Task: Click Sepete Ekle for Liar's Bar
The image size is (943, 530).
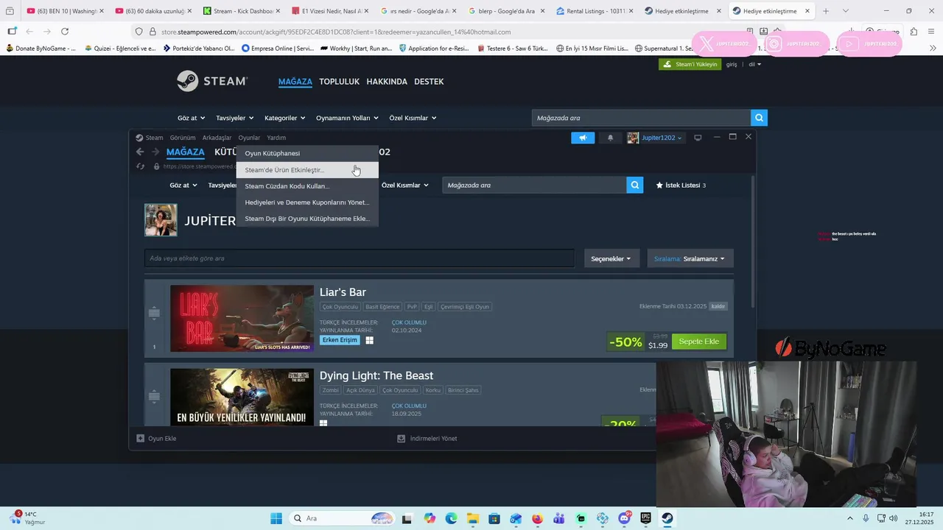Action: pyautogui.click(x=698, y=342)
